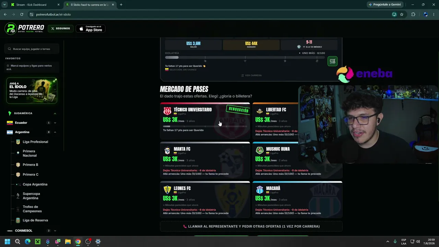Open the volume control in system tray
This screenshot has width=439, height=247.
[x=418, y=242]
